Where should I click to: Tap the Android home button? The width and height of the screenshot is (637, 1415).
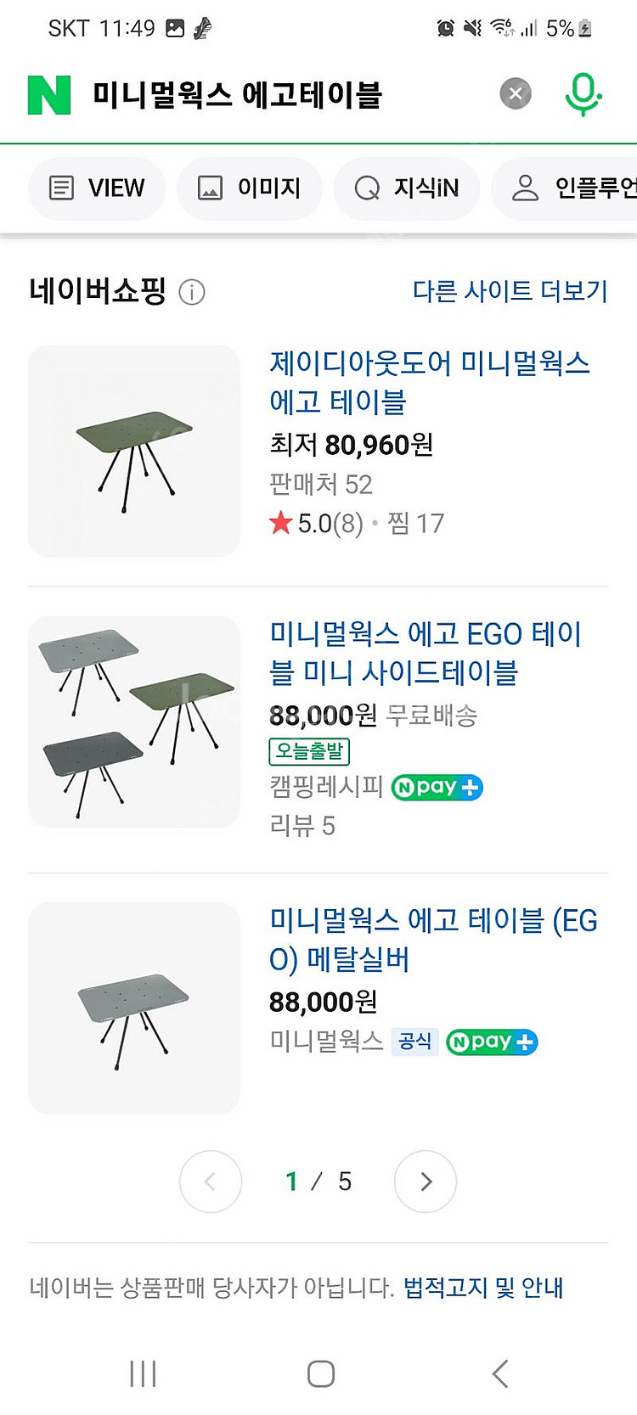pyautogui.click(x=320, y=1373)
